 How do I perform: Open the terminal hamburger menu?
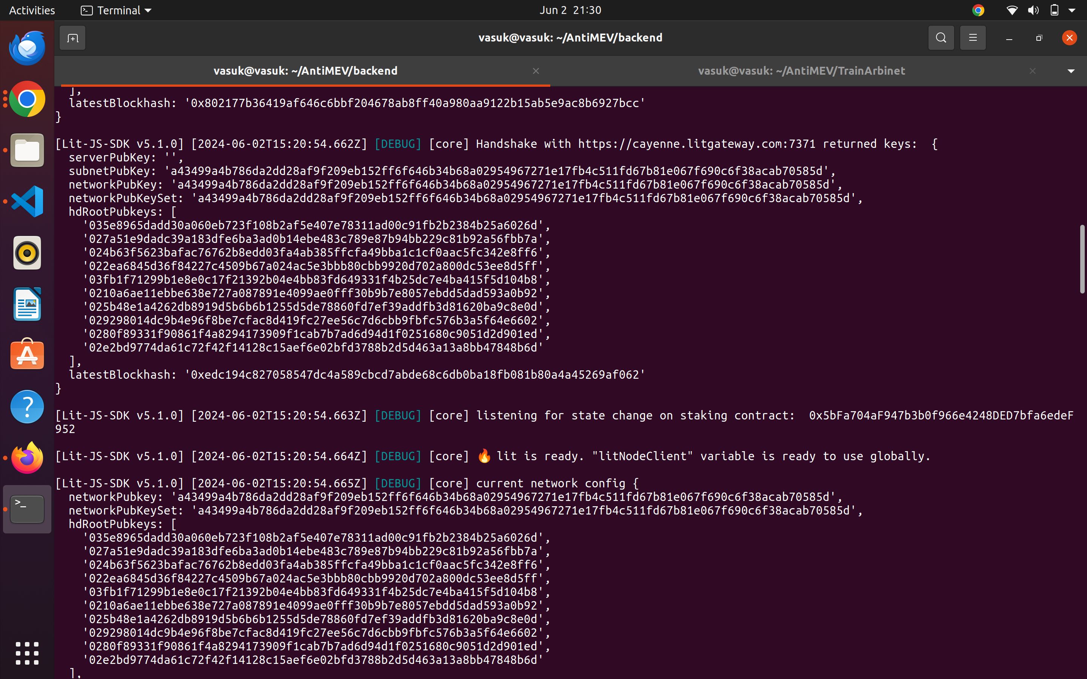click(973, 38)
